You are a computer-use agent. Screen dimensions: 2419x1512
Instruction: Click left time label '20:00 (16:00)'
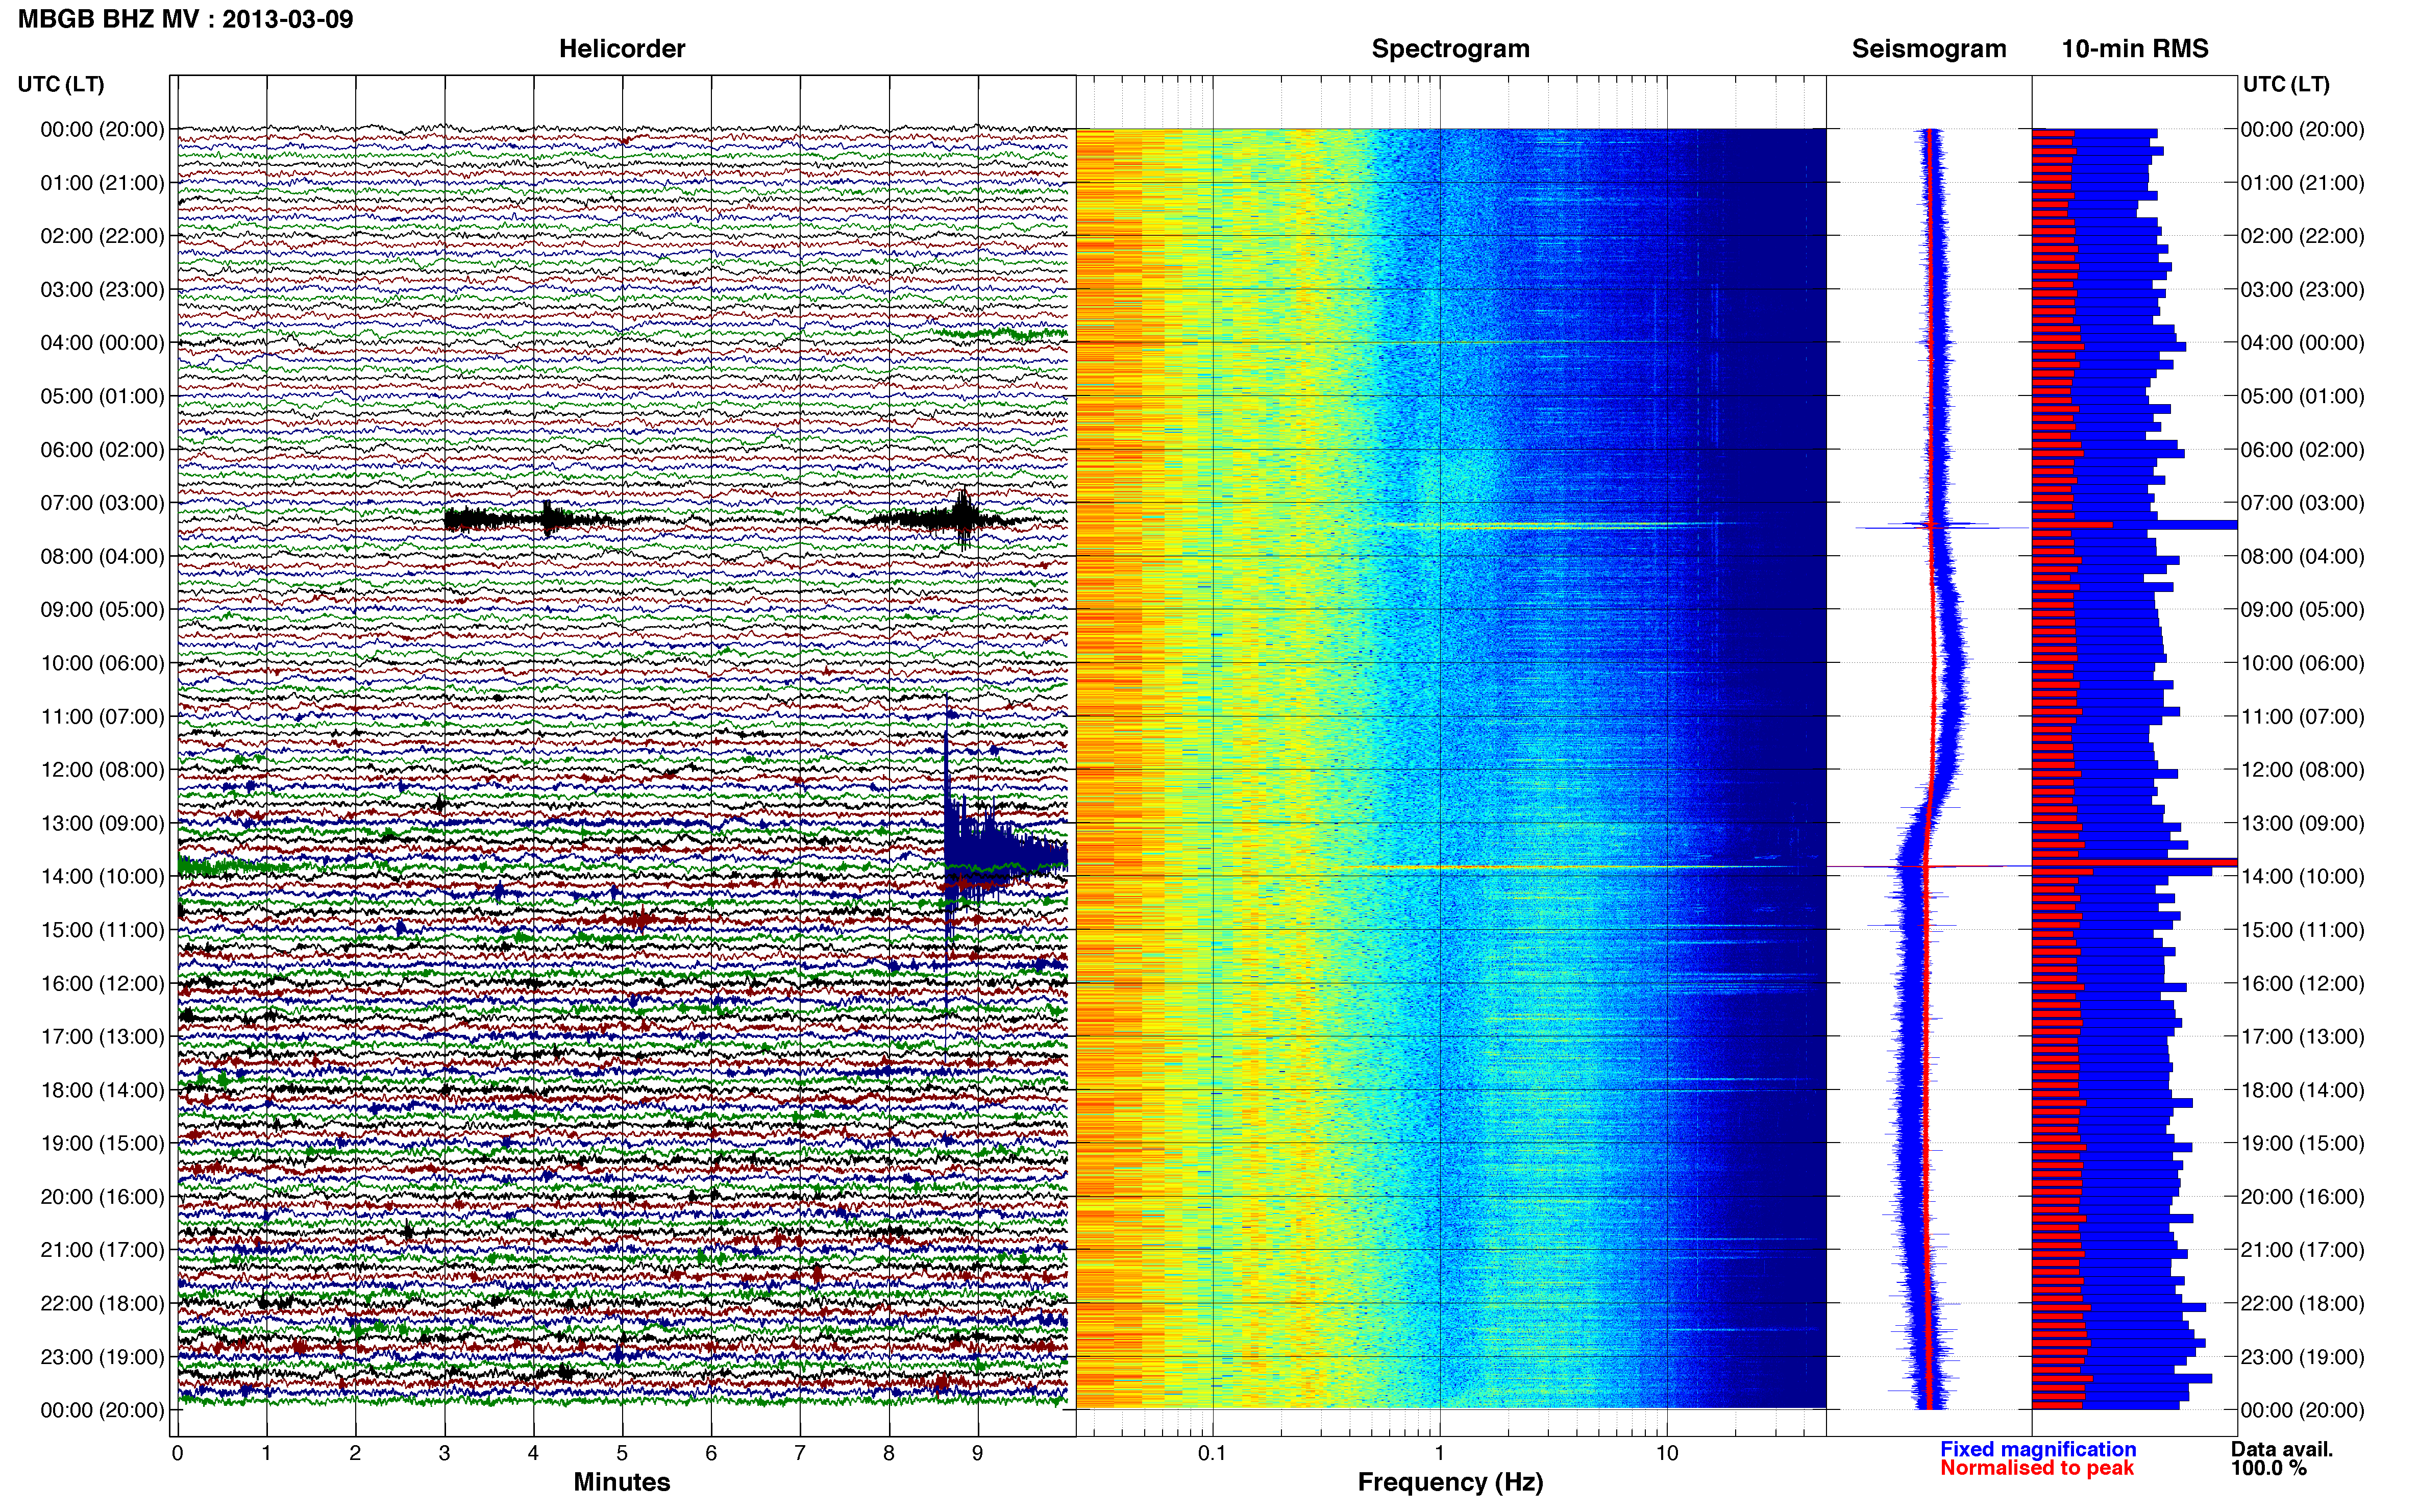click(x=102, y=1197)
